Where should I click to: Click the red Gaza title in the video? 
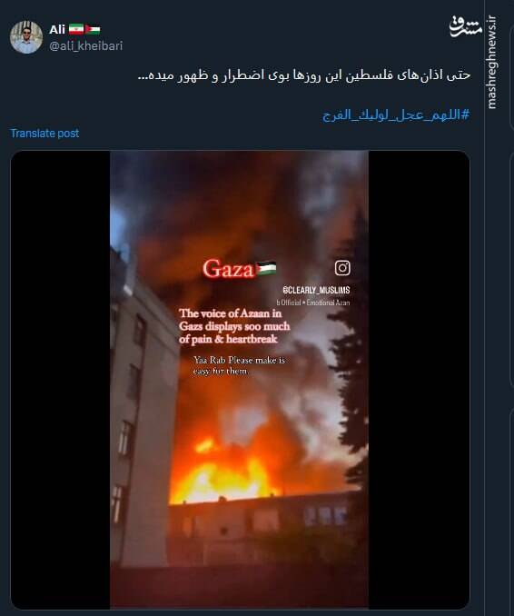[x=229, y=269]
